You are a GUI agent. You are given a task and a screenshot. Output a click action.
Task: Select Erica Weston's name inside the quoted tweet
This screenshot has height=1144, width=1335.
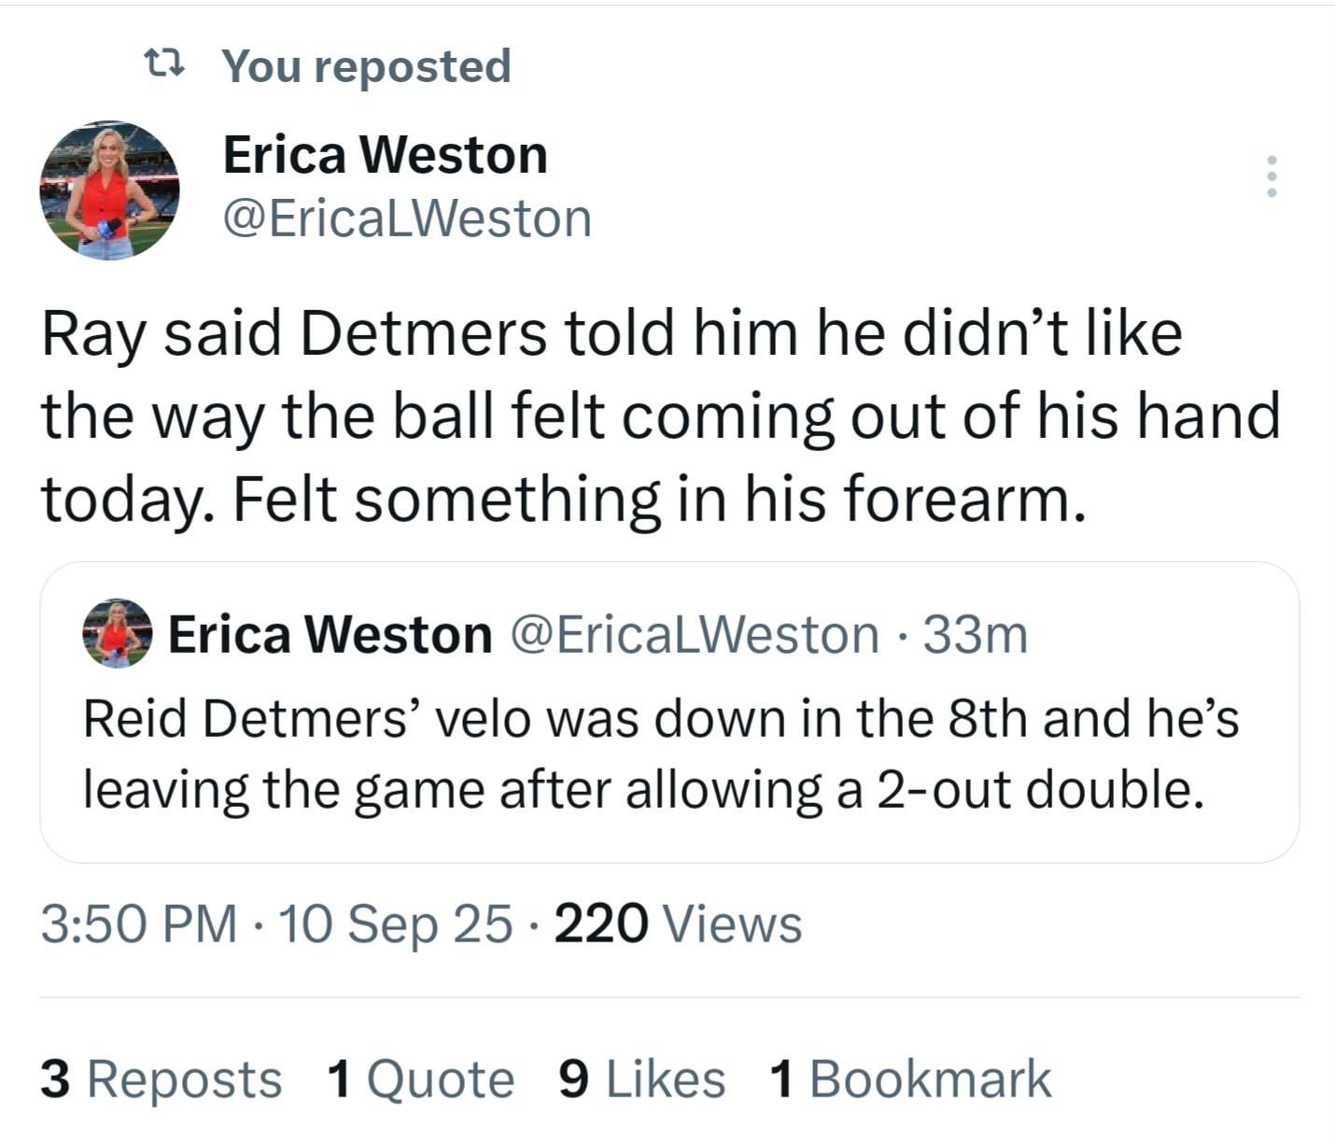(x=330, y=635)
